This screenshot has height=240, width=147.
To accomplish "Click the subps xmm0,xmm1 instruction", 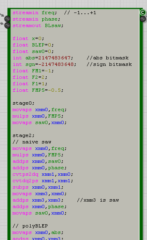I will pos(38,187).
